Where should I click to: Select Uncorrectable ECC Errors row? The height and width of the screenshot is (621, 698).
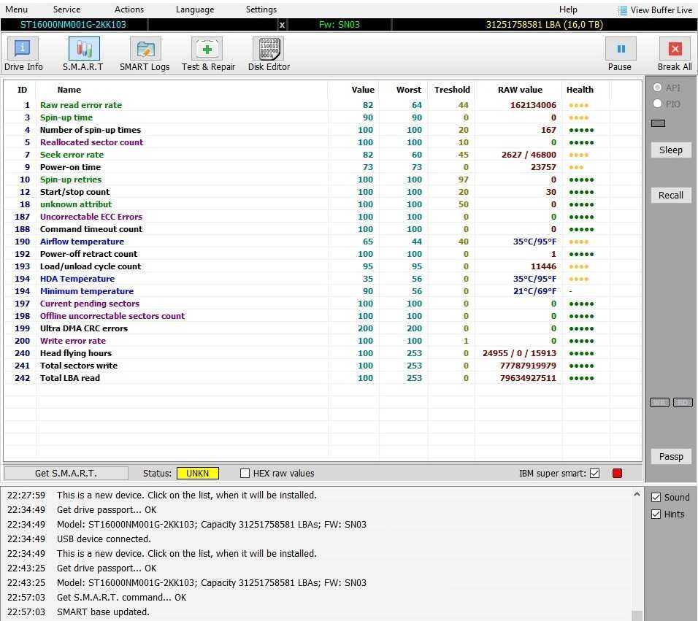coord(323,217)
